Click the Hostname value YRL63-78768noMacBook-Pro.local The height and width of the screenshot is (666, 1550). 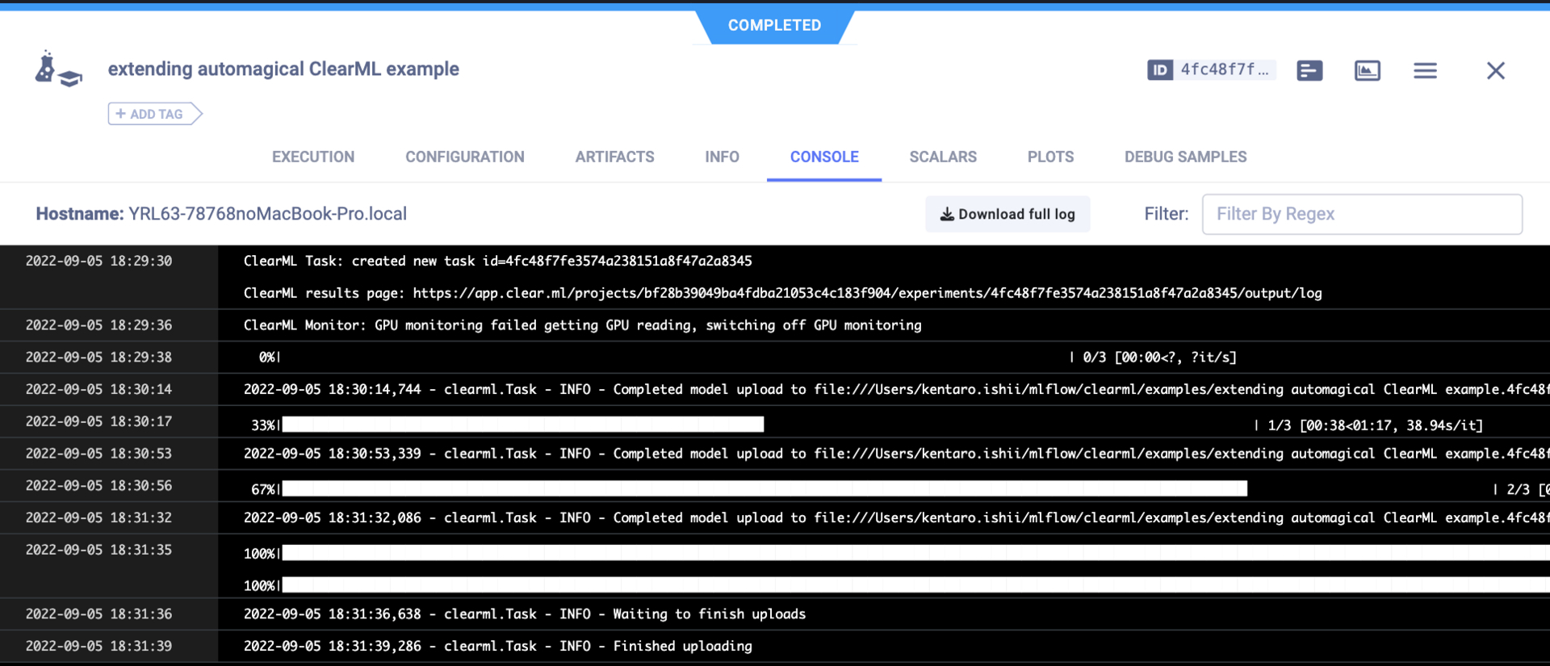(268, 214)
